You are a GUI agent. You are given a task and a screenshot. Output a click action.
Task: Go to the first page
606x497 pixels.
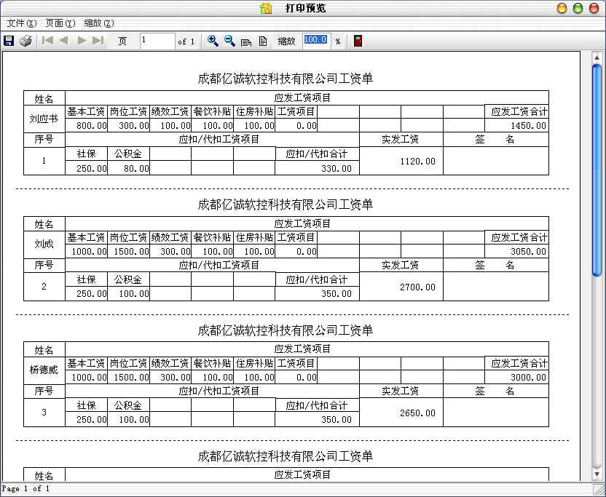(x=47, y=41)
